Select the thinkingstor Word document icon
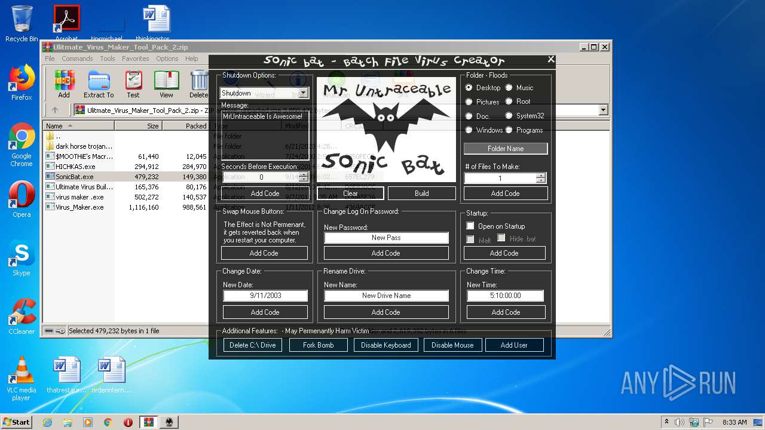 coord(157,24)
